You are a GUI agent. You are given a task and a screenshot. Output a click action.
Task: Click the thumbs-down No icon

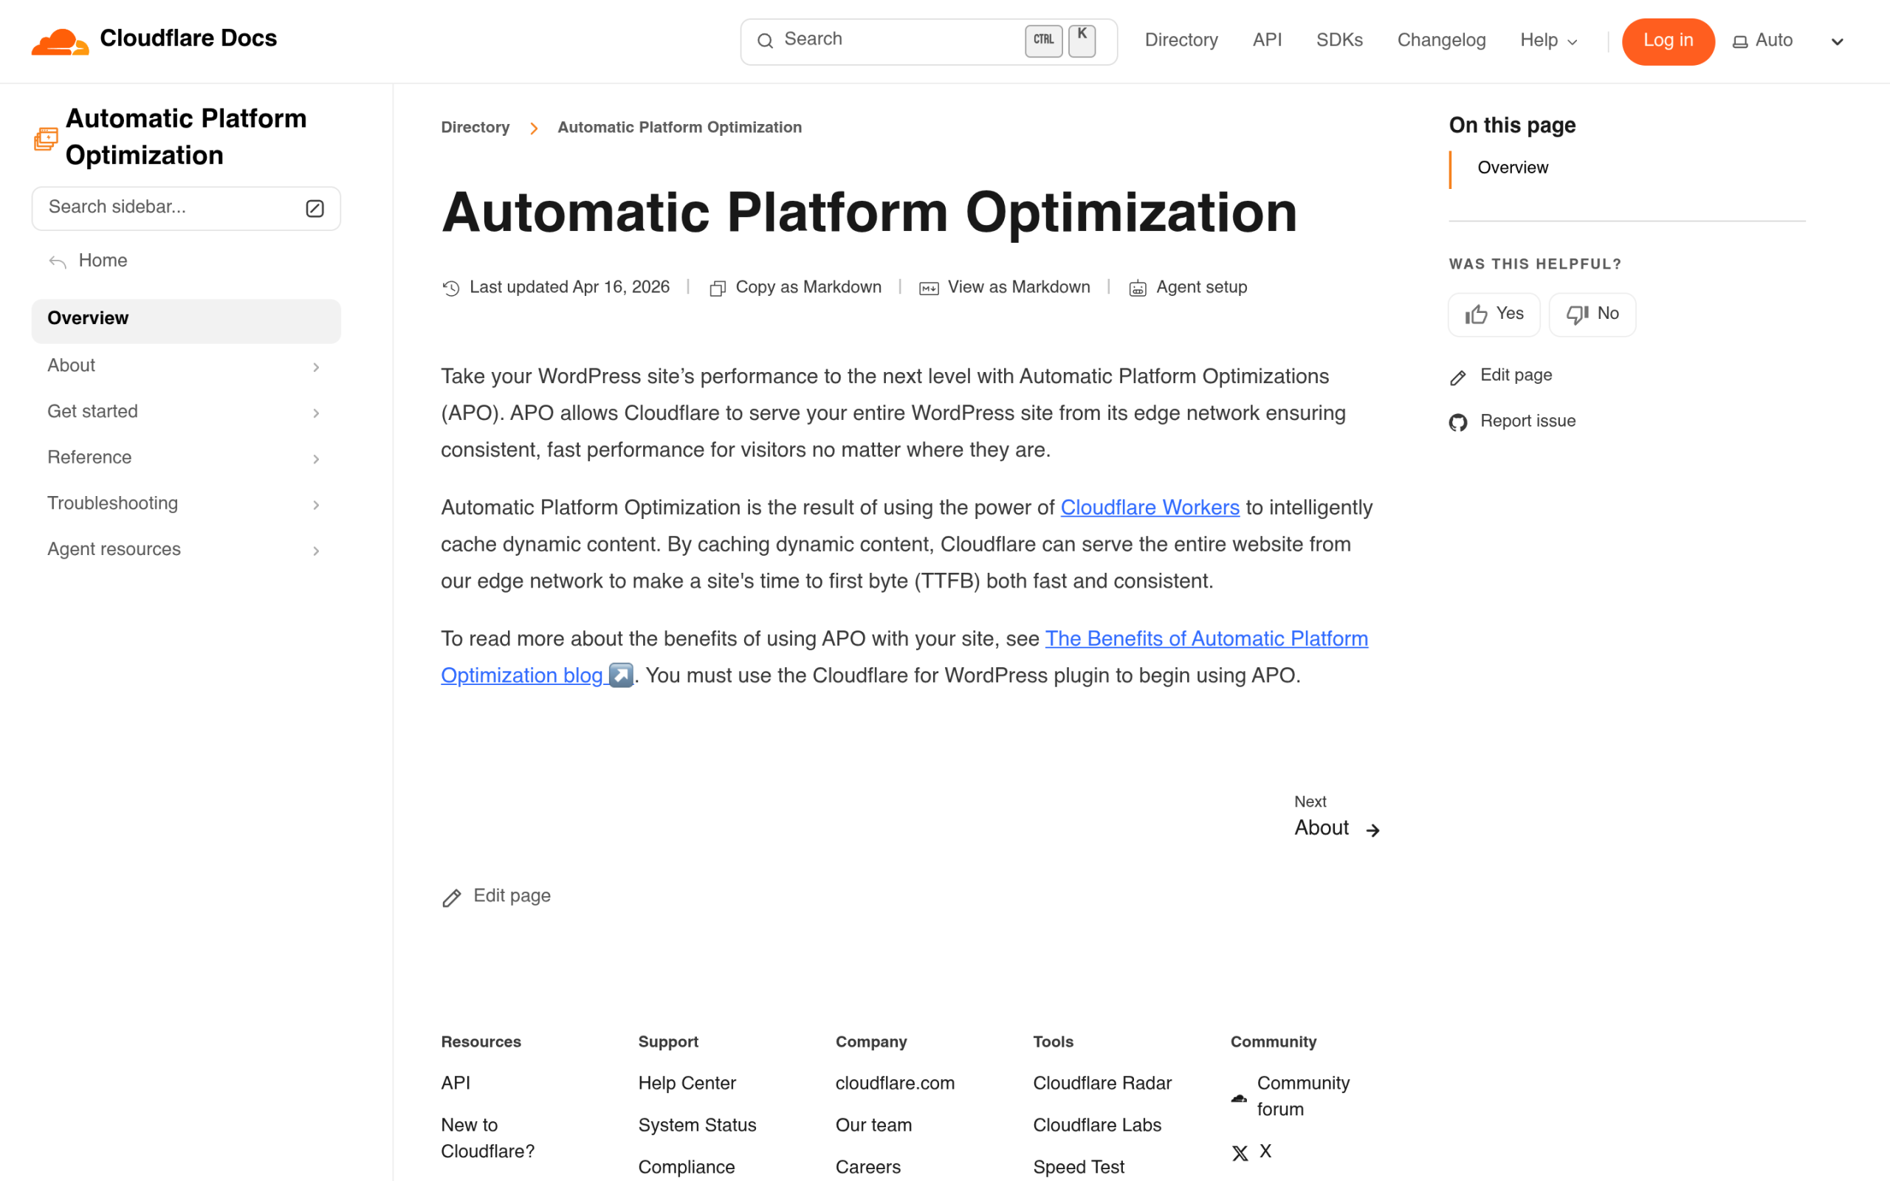tap(1578, 314)
